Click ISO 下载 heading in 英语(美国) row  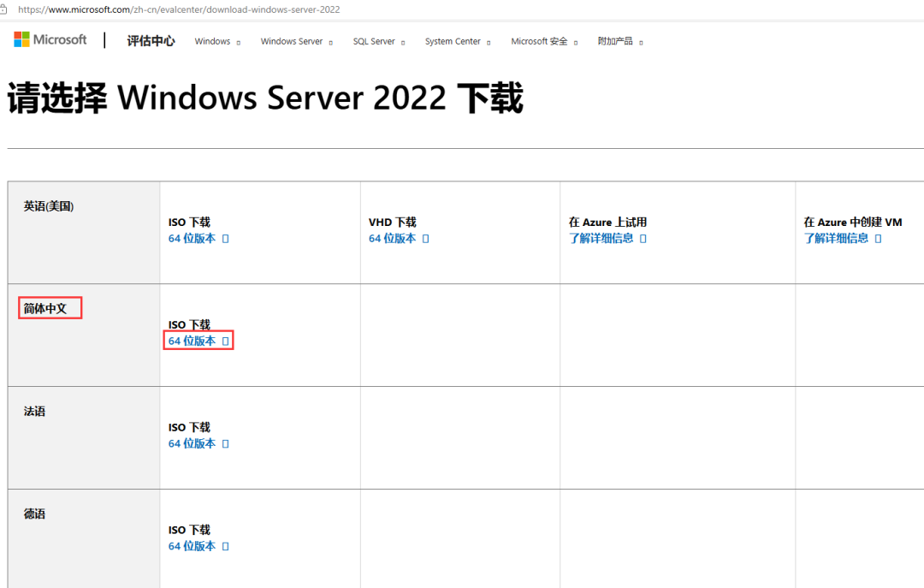(x=189, y=223)
